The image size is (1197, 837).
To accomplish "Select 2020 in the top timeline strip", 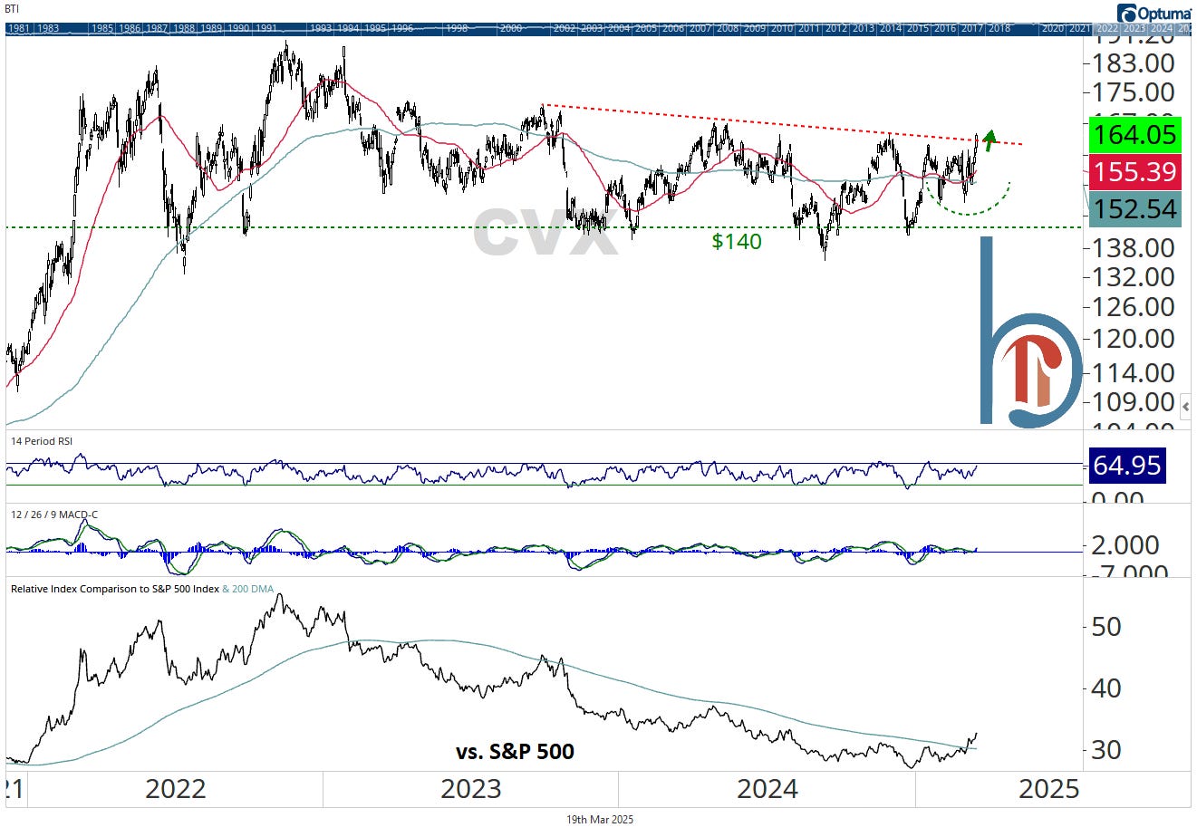I will coord(1053,28).
